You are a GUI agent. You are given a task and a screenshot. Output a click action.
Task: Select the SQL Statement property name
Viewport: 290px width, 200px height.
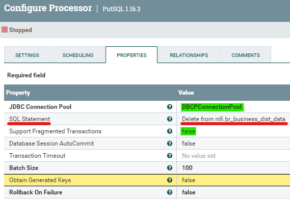click(30, 119)
